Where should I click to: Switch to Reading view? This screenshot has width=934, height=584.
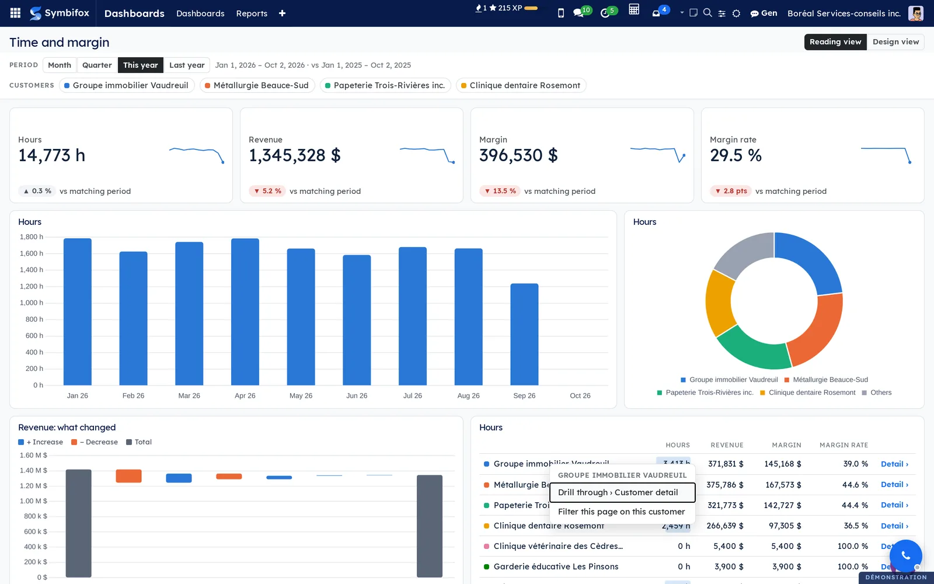point(835,42)
